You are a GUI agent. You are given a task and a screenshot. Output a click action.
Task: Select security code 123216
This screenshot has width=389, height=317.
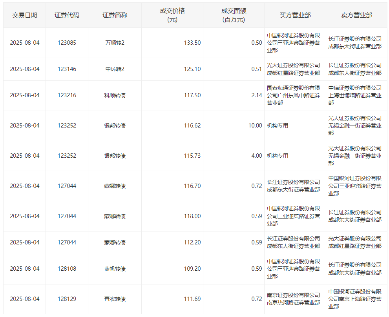point(67,95)
